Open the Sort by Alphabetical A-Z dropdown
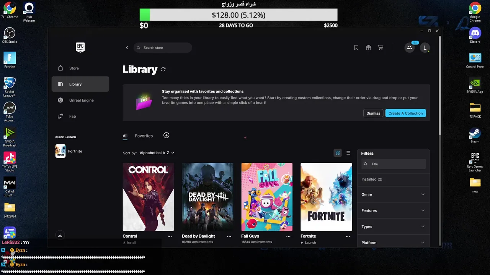 click(157, 153)
